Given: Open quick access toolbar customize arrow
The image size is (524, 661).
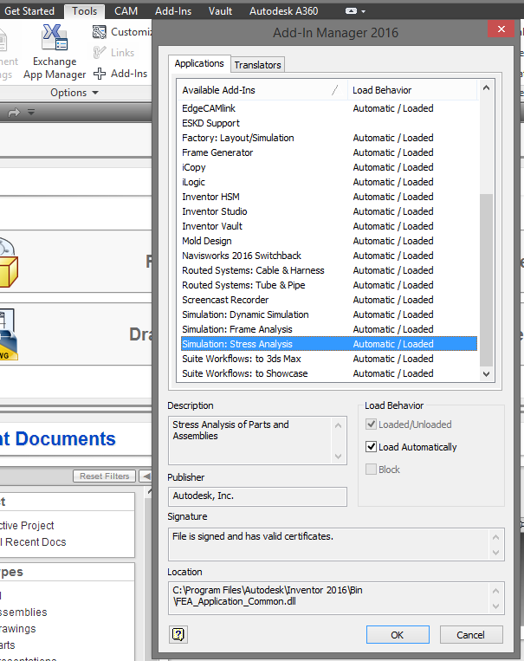Looking at the screenshot, I should click(x=31, y=112).
